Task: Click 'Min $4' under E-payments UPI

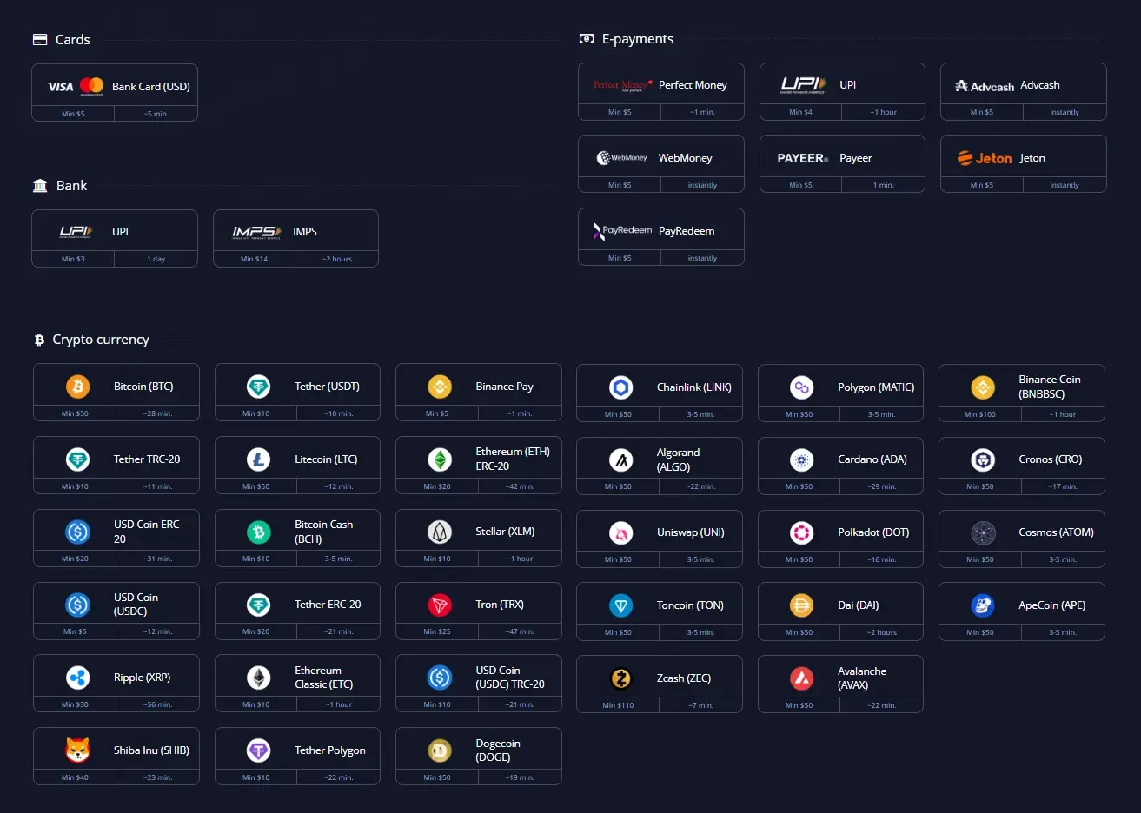Action: [801, 112]
